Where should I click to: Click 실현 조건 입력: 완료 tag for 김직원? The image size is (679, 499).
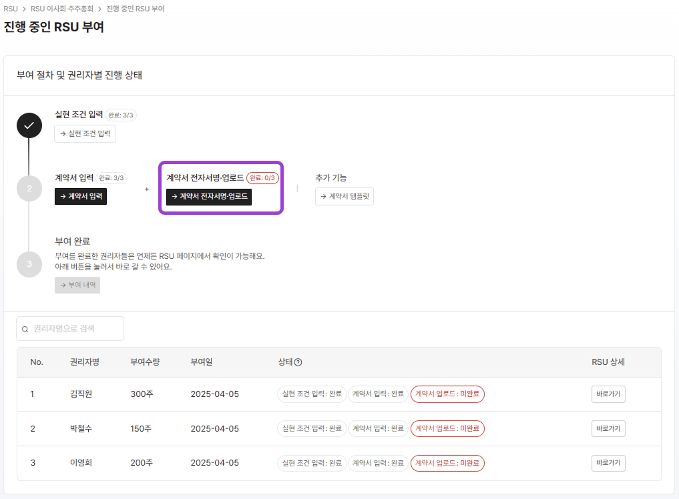point(312,394)
